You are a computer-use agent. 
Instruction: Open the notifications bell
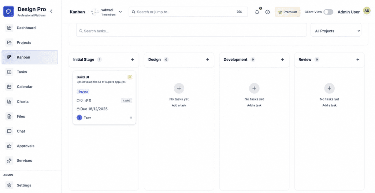click(x=257, y=12)
